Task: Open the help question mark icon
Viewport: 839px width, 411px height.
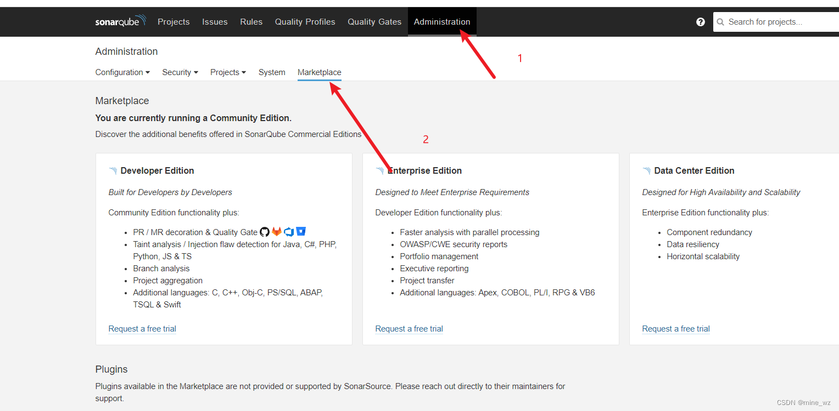Action: coord(701,22)
